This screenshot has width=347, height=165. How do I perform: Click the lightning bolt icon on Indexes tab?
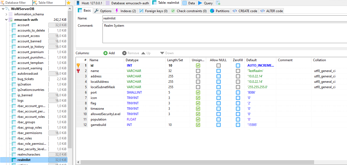117,11
